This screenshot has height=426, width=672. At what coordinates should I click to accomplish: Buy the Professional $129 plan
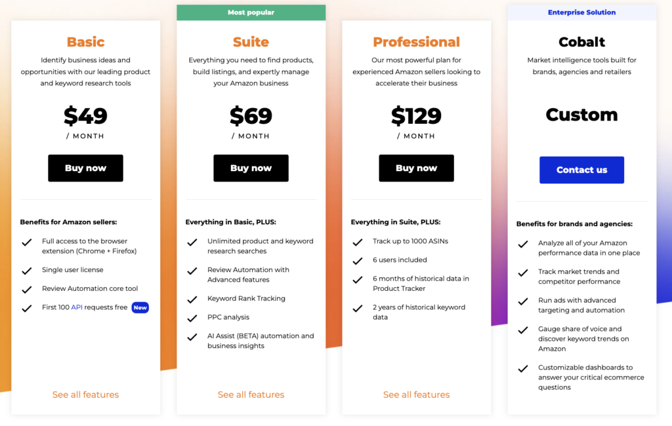coord(416,168)
